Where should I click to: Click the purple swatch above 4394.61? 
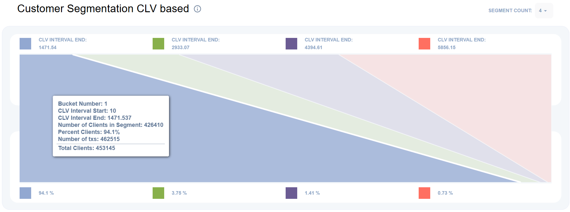point(291,44)
